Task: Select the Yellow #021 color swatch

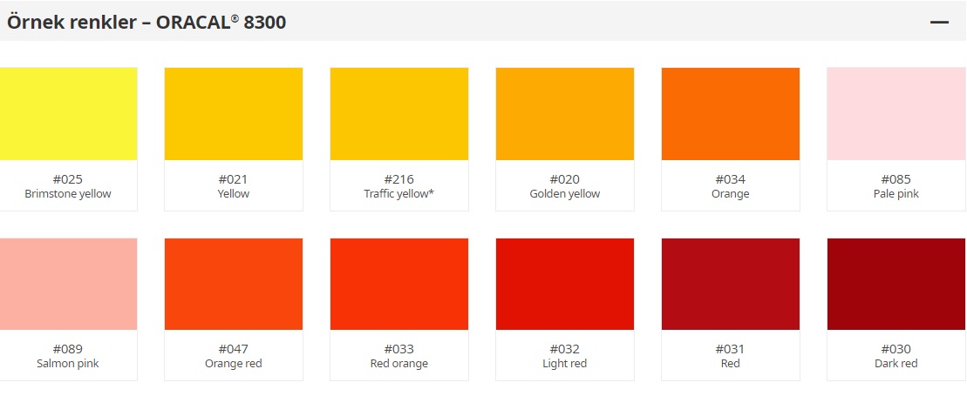Action: point(234,114)
